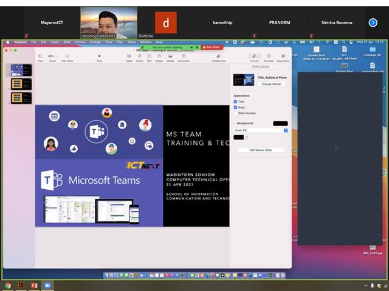The image size is (389, 291).
Task: Click the Spotlight search icon in menu bar
Action: point(343,42)
